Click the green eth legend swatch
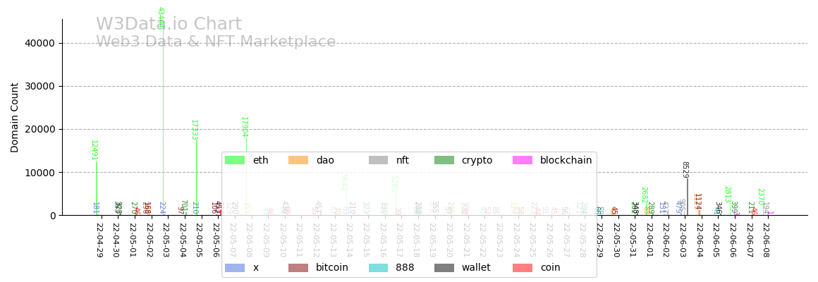The width and height of the screenshot is (818, 282). [234, 161]
